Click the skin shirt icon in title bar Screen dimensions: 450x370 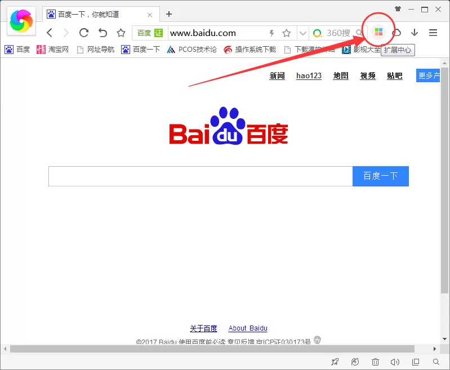398,9
